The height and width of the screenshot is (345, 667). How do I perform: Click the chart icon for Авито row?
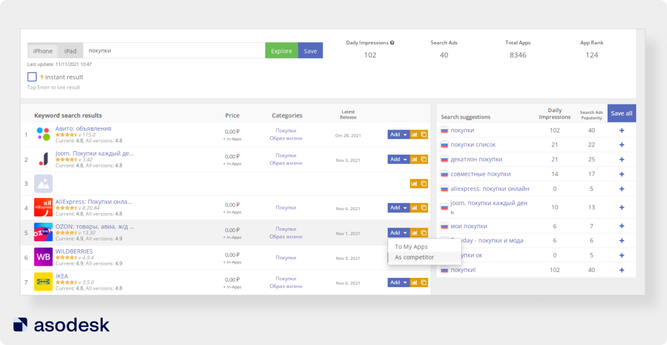[414, 134]
